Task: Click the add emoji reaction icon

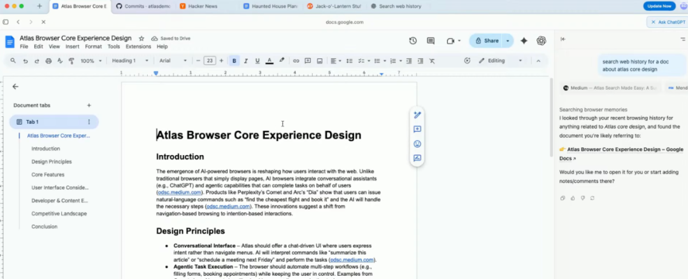Action: (417, 144)
